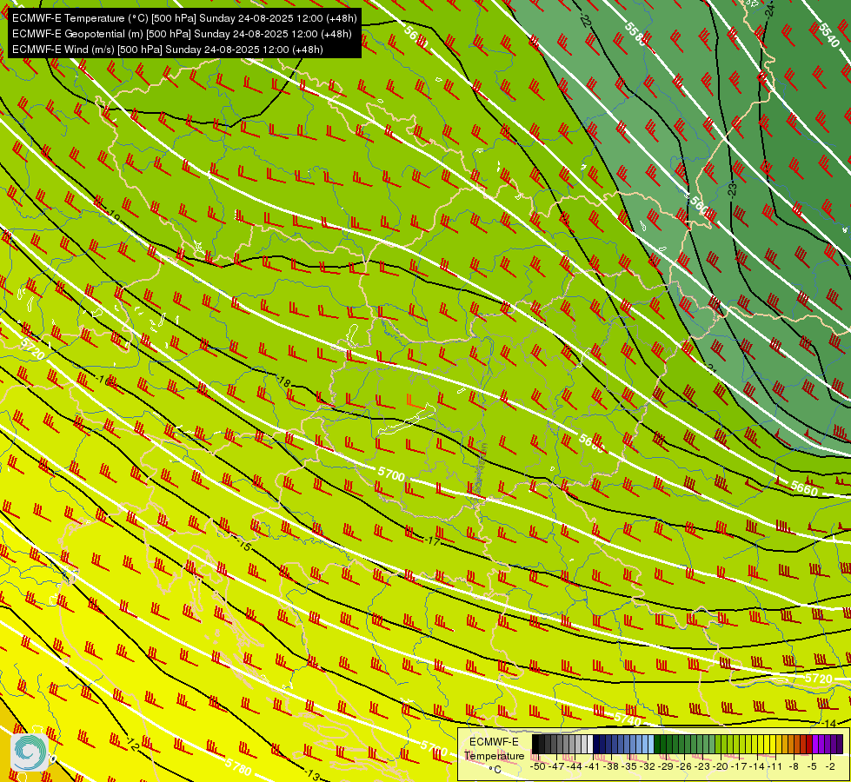The width and height of the screenshot is (851, 782).
Task: Click the -21 isotherm label on map
Action: click(712, 369)
